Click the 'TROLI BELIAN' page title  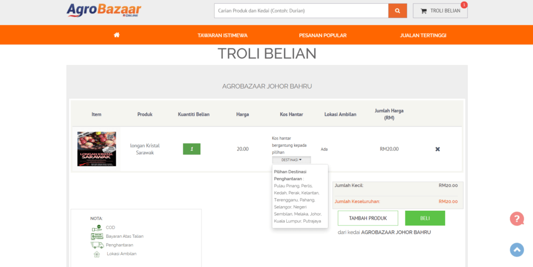267,54
